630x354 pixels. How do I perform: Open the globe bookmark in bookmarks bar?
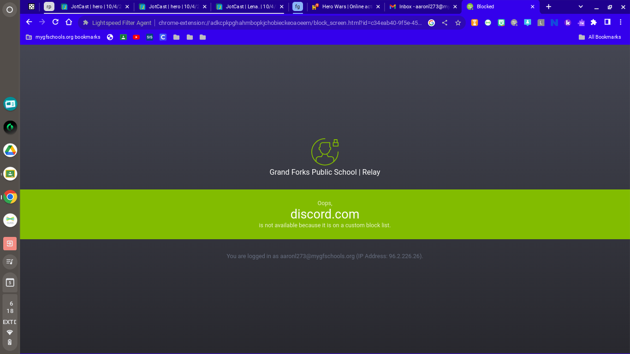(x=110, y=37)
